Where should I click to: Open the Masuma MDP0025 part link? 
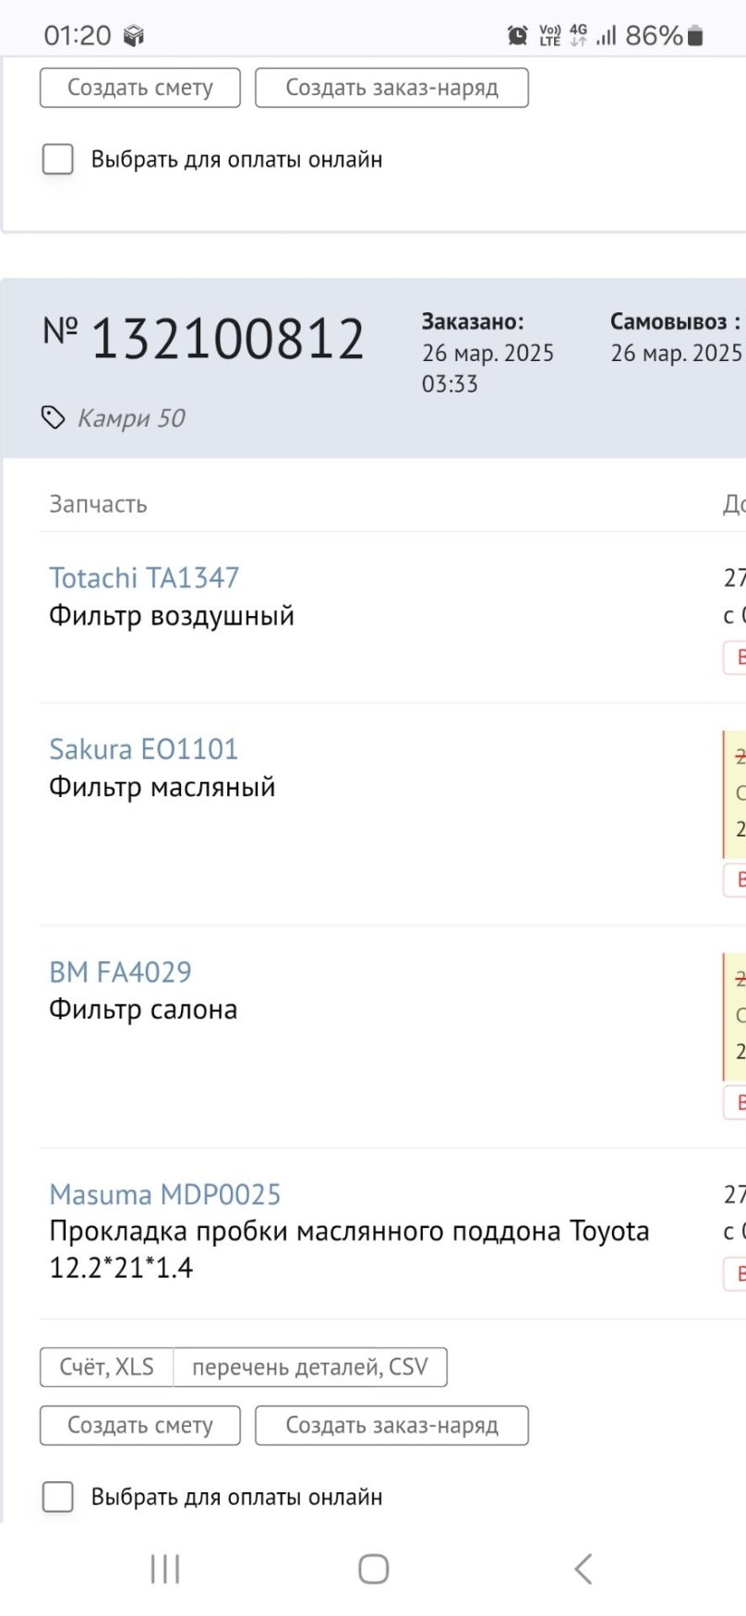point(164,1194)
